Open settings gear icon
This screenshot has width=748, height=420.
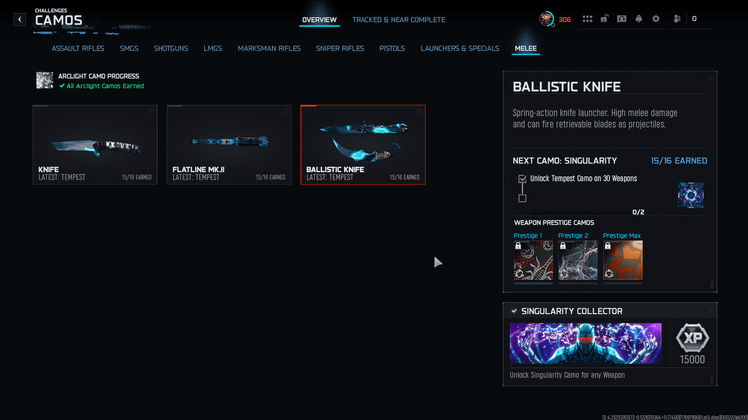click(656, 19)
